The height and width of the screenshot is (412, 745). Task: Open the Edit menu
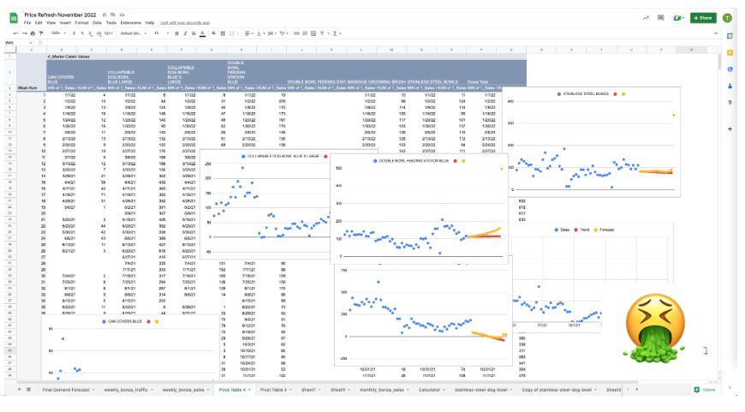pos(39,22)
